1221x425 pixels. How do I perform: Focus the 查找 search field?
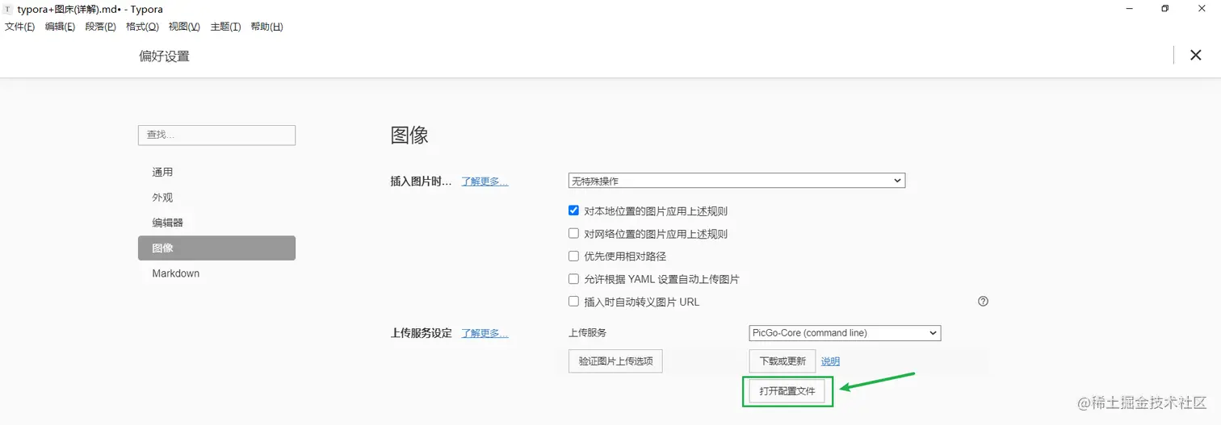click(216, 135)
